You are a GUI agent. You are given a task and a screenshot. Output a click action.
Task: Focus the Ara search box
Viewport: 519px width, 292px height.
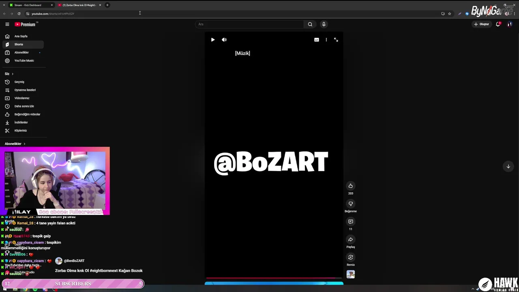click(x=250, y=24)
